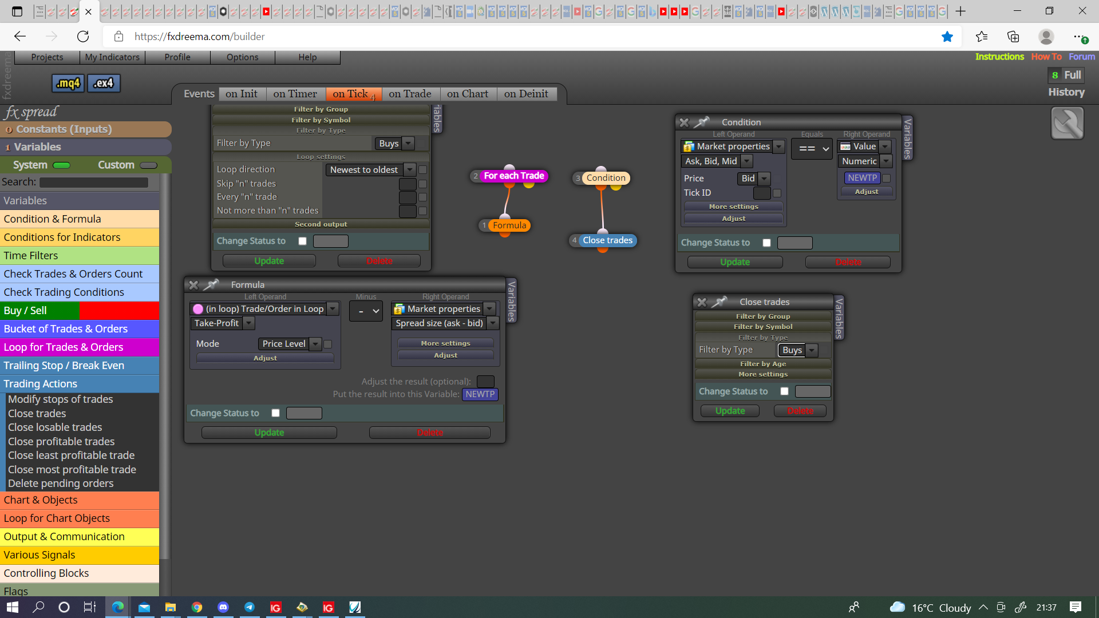Select the Close trades block node

(607, 240)
